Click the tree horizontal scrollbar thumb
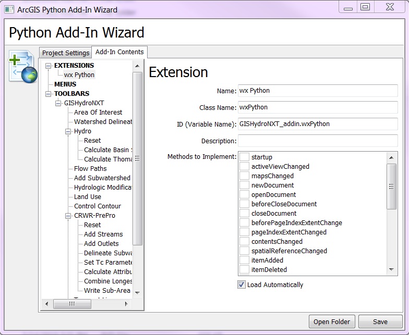Image resolution: width=409 pixels, height=335 pixels. point(72,304)
